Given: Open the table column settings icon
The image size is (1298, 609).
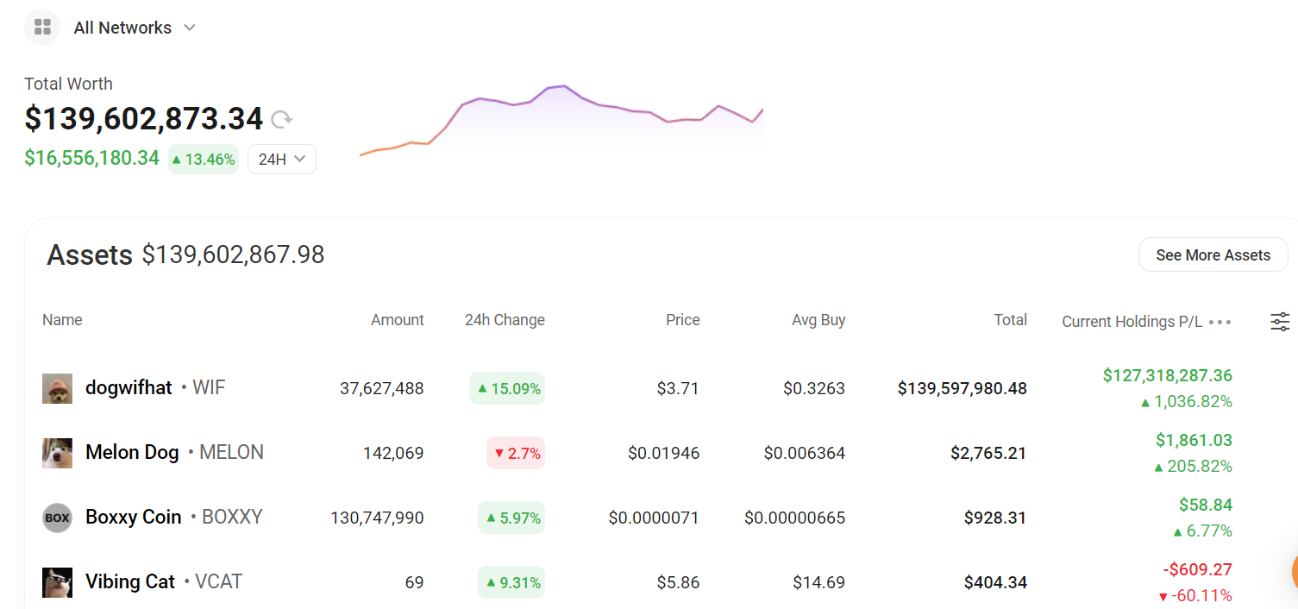Looking at the screenshot, I should (x=1280, y=322).
